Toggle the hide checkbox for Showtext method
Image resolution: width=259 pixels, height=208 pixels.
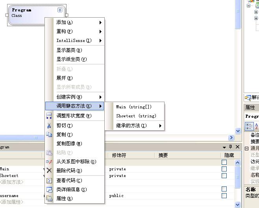click(x=224, y=176)
